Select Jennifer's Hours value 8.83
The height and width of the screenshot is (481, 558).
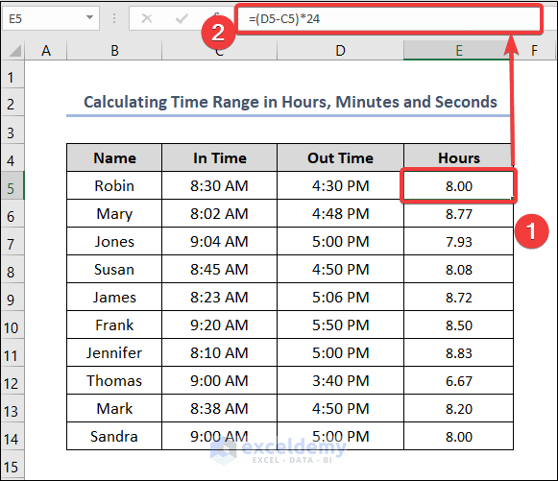pos(458,352)
